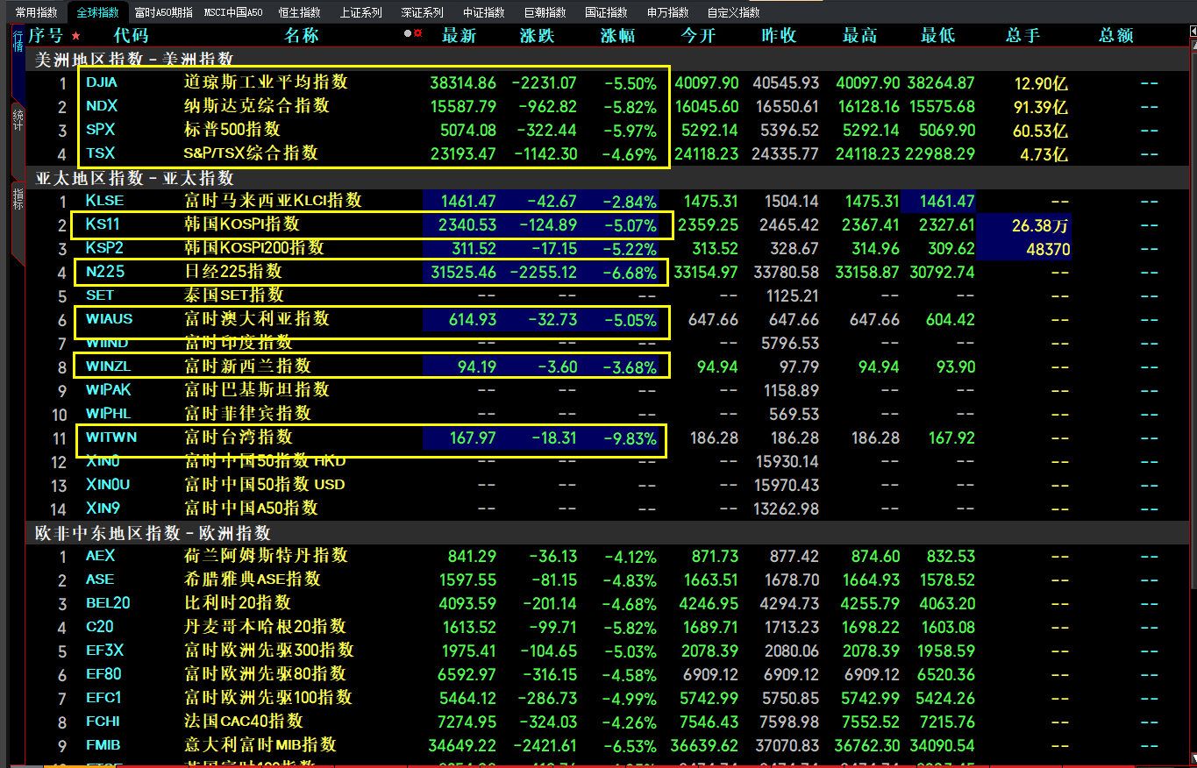Click the 总手 column header
Screen dimensions: 1197x768
[1022, 36]
